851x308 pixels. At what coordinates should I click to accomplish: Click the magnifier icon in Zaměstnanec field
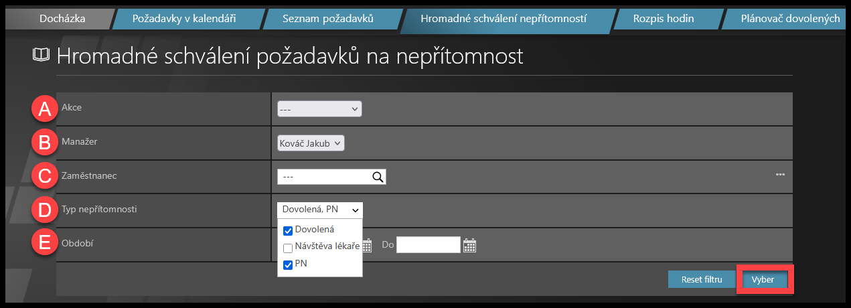coord(378,177)
